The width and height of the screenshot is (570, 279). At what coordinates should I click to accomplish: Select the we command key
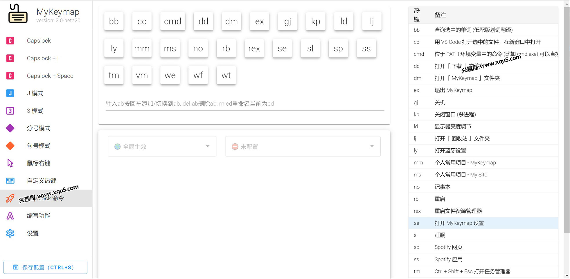click(x=170, y=75)
